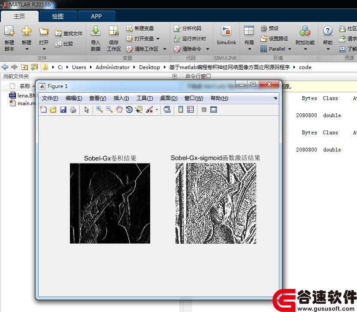This screenshot has width=357, height=312.
Task: Switch to the Home (主页) tab
Action: [x=19, y=16]
